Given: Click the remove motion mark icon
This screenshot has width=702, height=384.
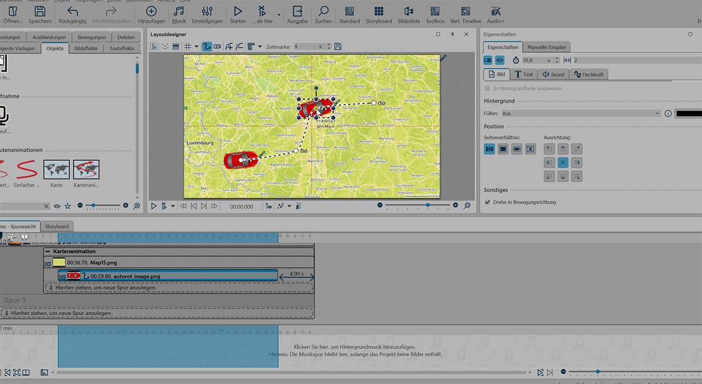Looking at the screenshot, I should [x=239, y=46].
